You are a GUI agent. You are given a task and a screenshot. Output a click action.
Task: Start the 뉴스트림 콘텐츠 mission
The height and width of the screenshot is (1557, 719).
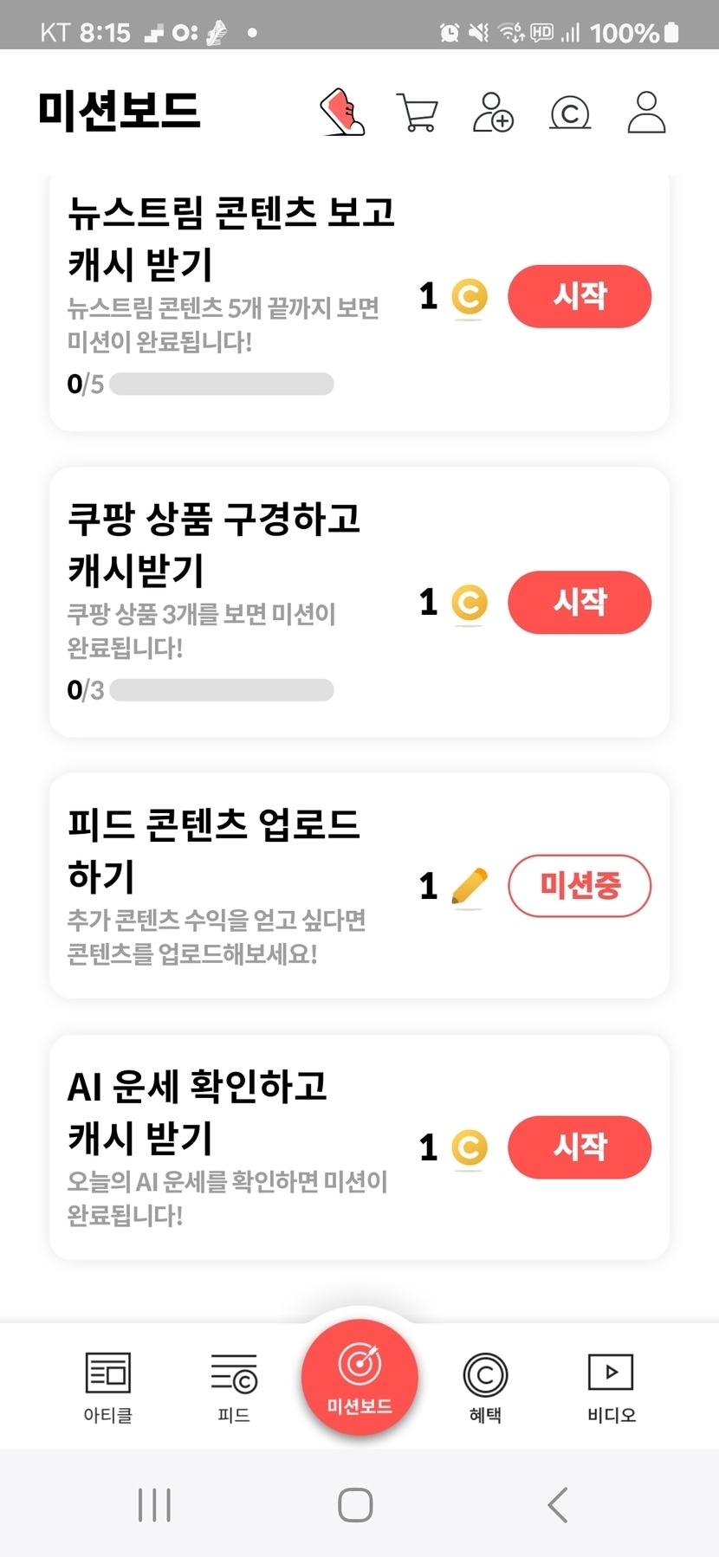coord(580,297)
